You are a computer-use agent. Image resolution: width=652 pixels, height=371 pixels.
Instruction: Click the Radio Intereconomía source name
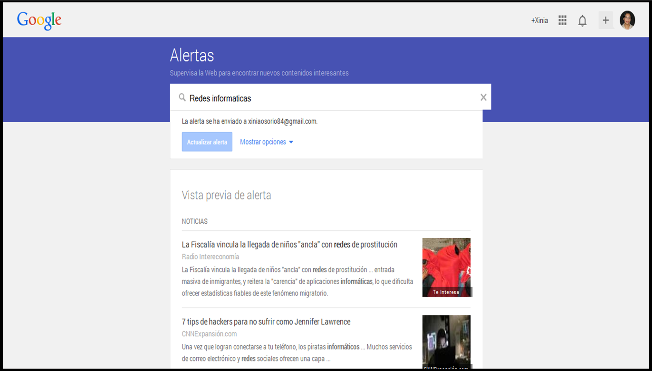211,257
